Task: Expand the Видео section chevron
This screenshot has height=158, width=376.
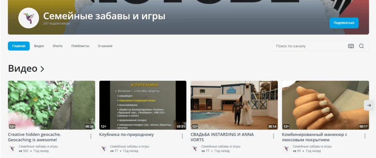Action: [x=42, y=69]
